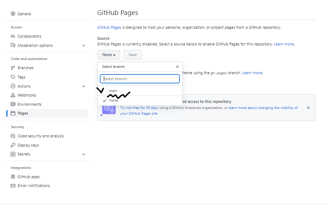This screenshot has width=328, height=209.
Task: Open Learn more link under Source
Action: coord(284,44)
